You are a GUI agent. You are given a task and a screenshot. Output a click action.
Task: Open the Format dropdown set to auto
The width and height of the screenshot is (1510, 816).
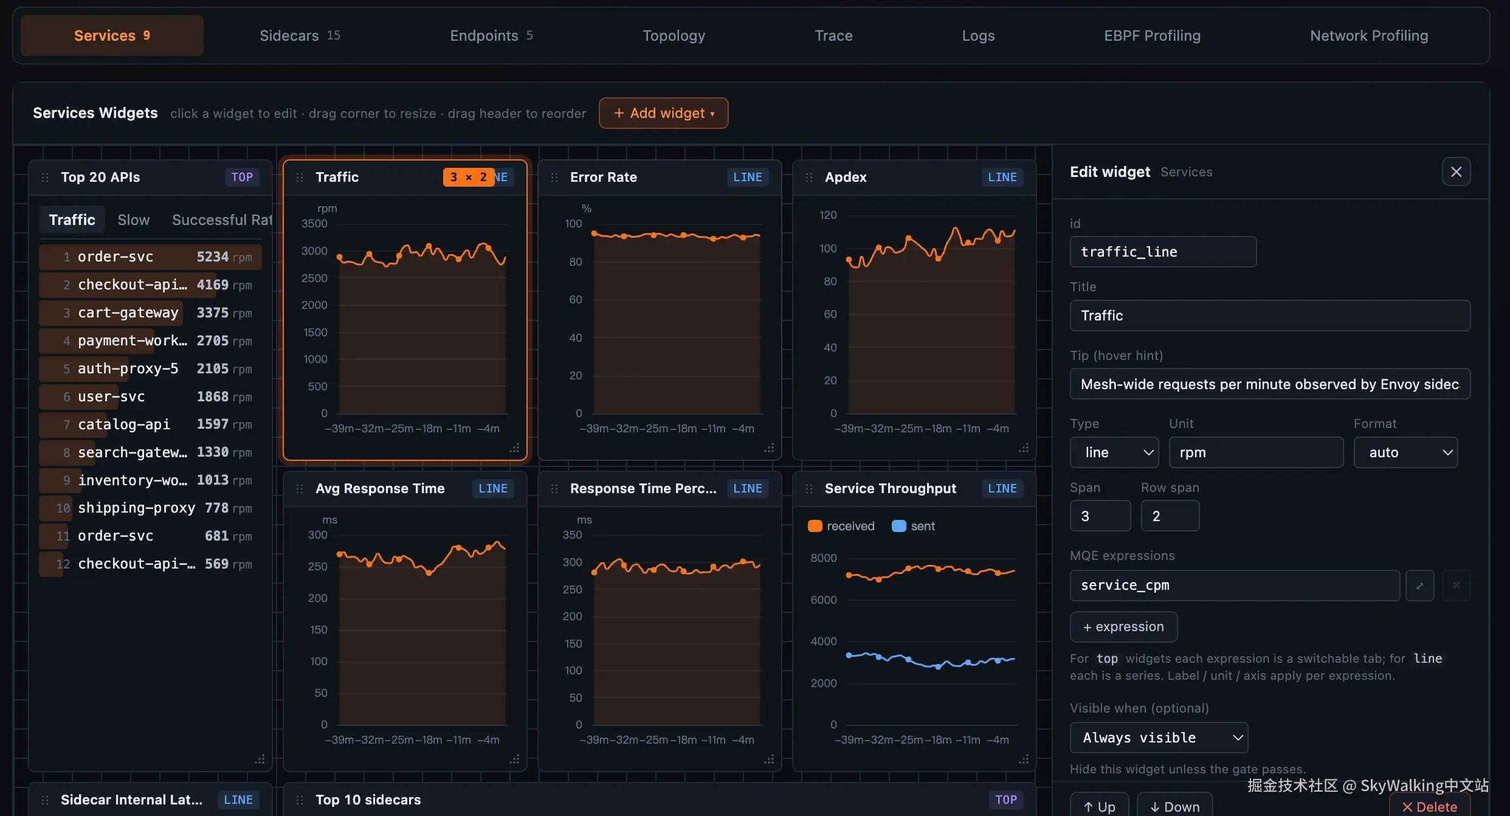pyautogui.click(x=1406, y=452)
